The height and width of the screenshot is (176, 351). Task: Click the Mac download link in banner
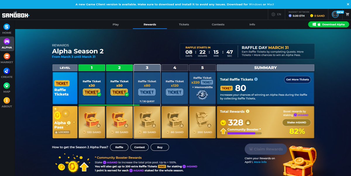(x=270, y=4)
